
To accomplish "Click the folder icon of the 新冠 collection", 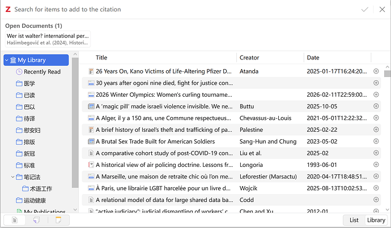I will click(19, 153).
